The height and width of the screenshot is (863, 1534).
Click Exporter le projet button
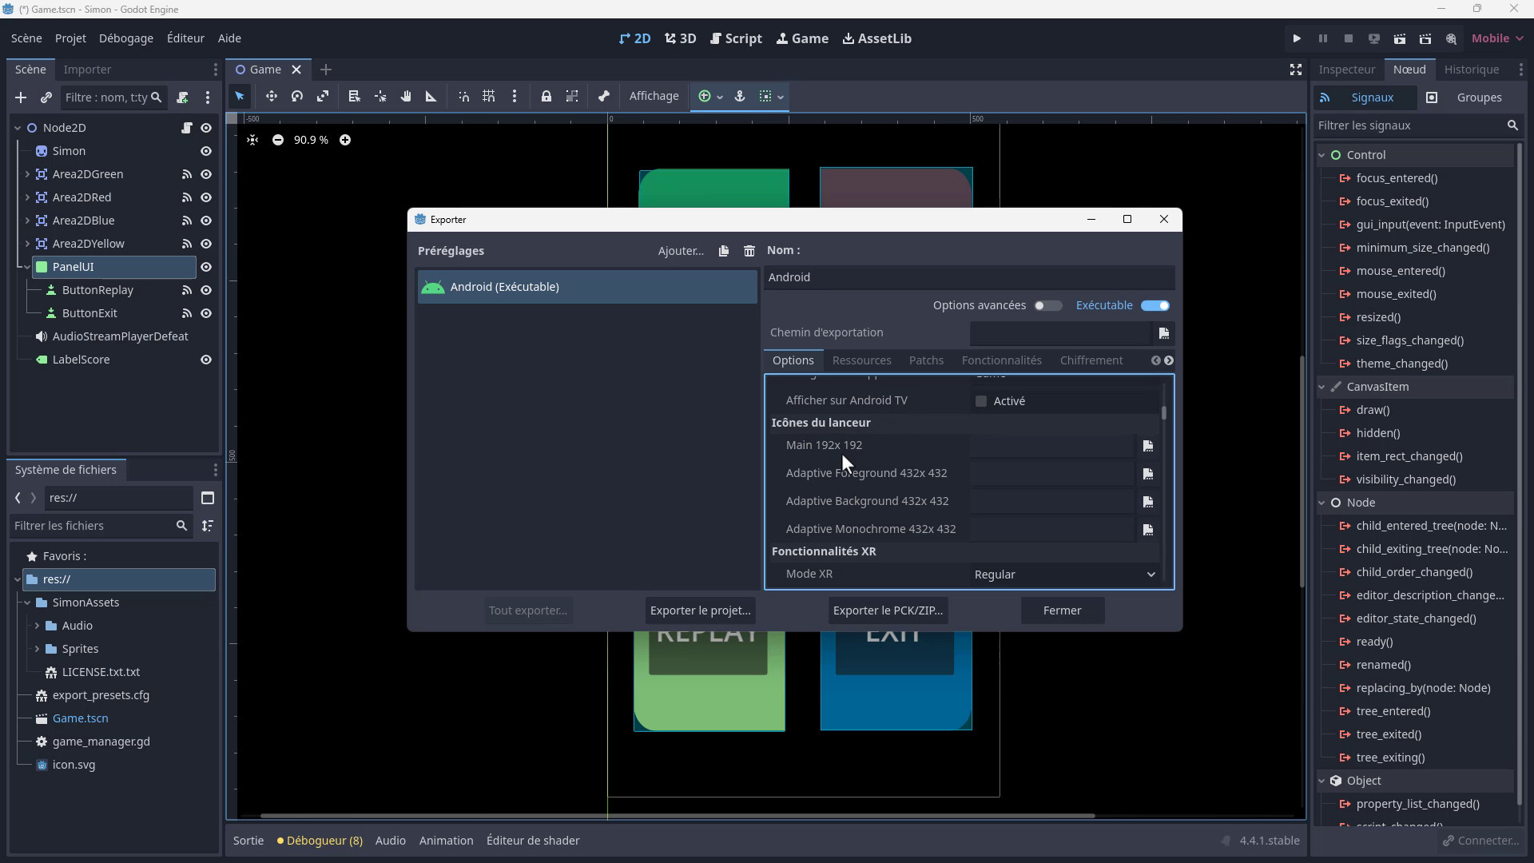[700, 610]
